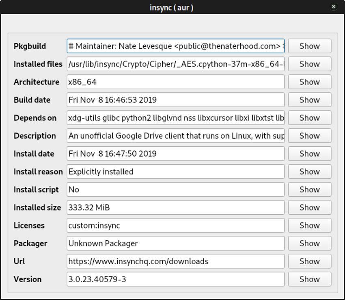Select the Installed files path field
This screenshot has width=345, height=300.
pyautogui.click(x=175, y=64)
